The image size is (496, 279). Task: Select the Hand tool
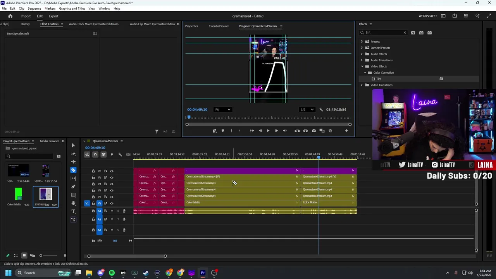[x=73, y=203]
